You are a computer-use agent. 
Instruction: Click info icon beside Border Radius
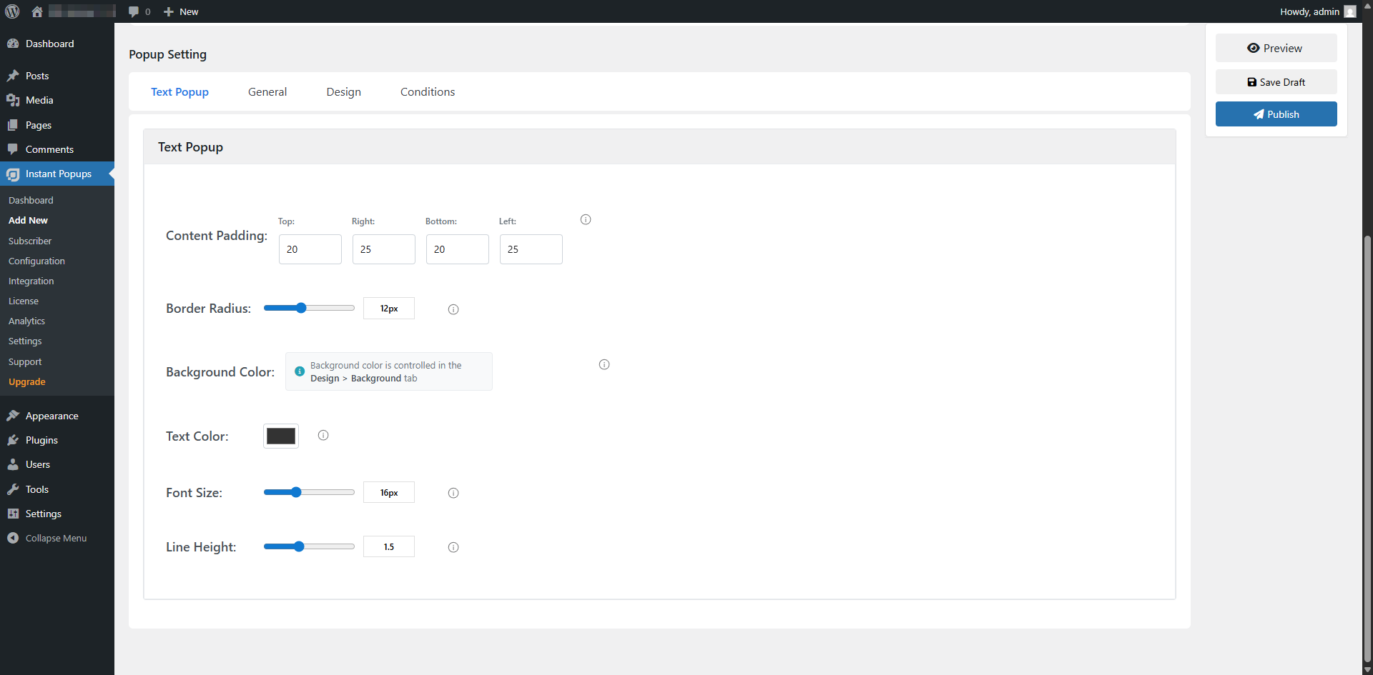coord(453,309)
